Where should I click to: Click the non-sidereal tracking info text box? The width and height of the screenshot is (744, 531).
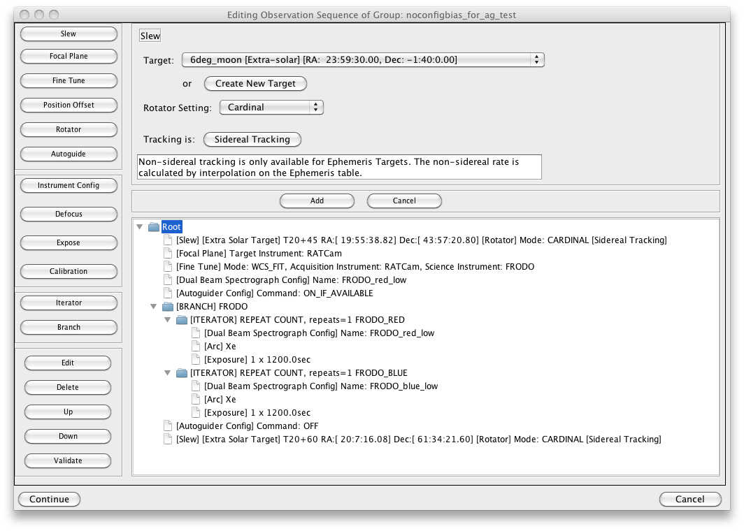pos(339,167)
